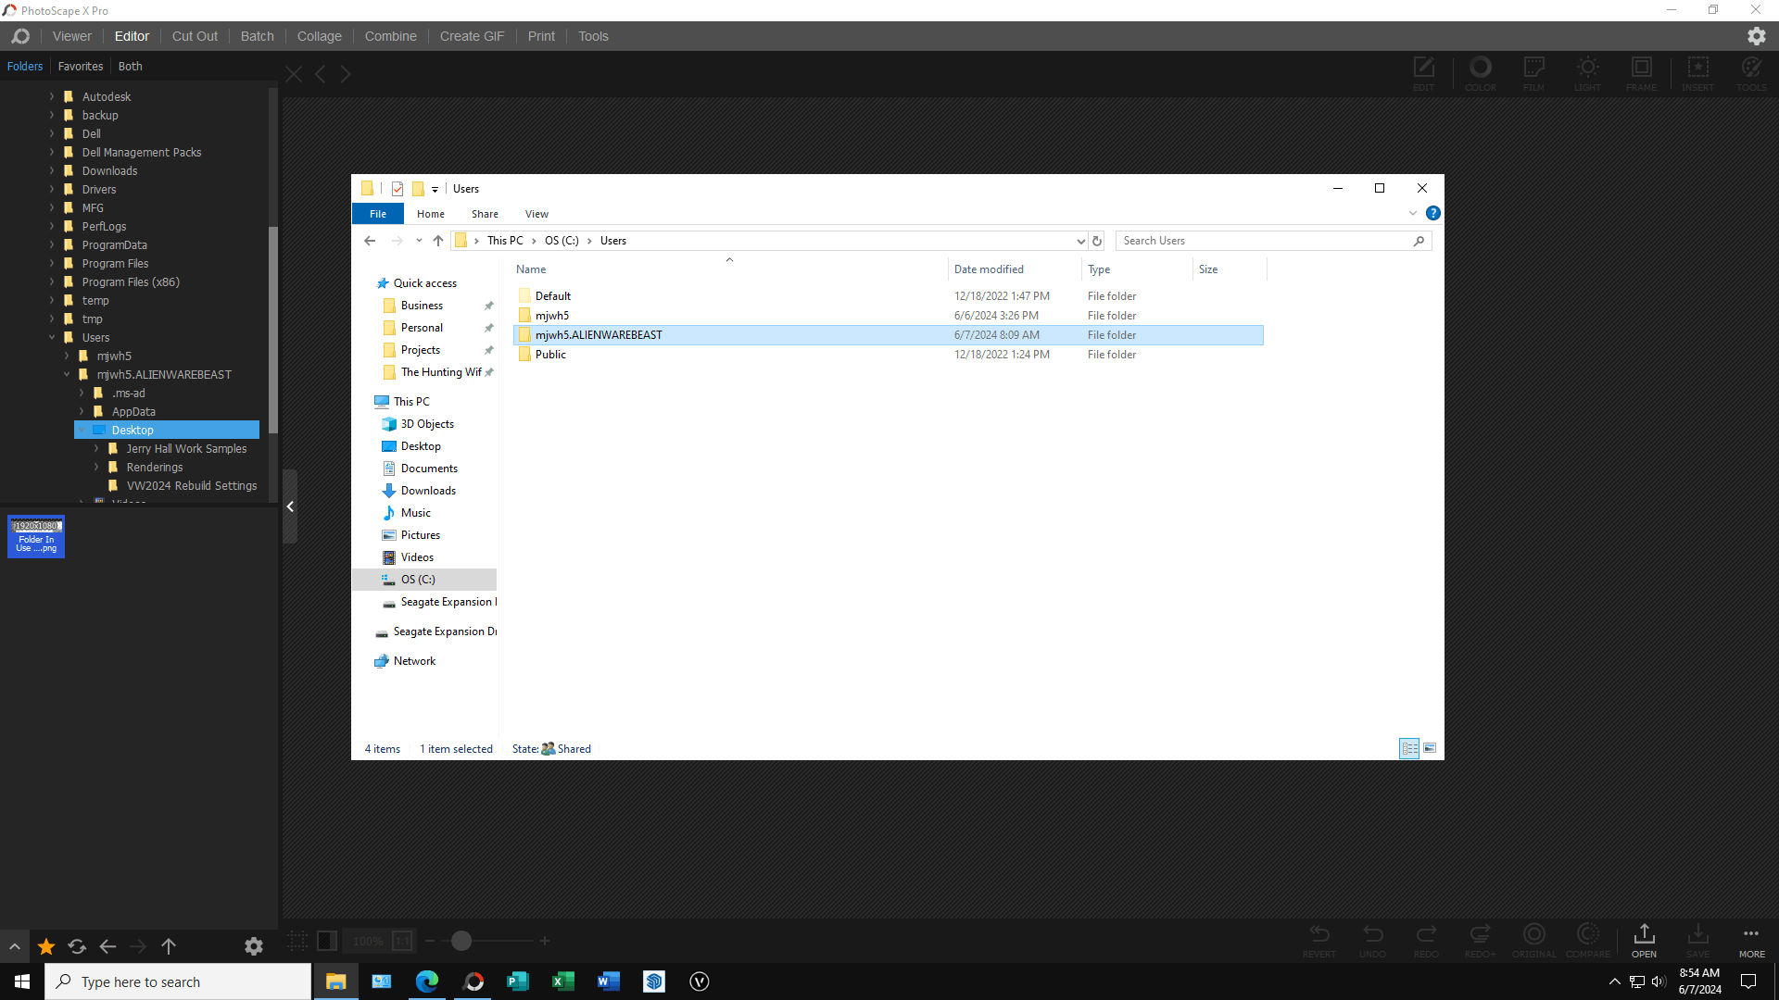Click the refresh folder icon in bottom-left bar
Screen dimensions: 1779x1000
point(77,946)
